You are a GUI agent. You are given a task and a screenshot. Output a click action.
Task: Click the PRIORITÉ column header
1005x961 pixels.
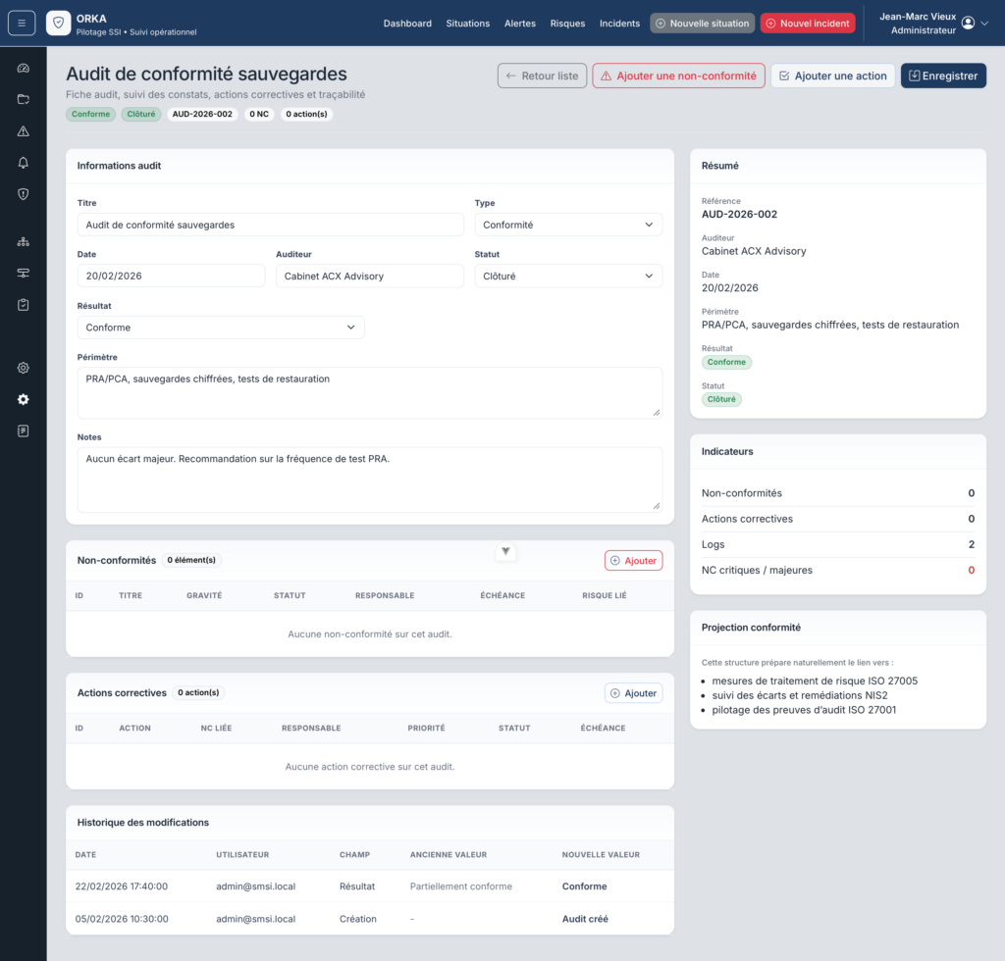click(426, 728)
